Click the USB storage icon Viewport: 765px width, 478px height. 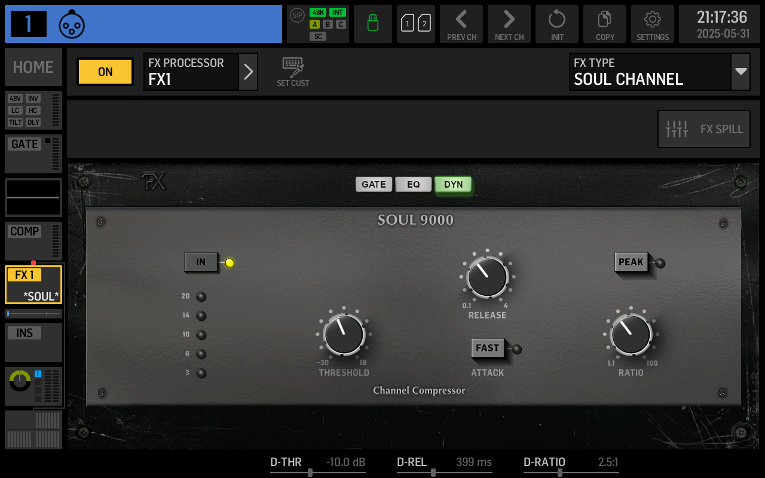point(372,24)
